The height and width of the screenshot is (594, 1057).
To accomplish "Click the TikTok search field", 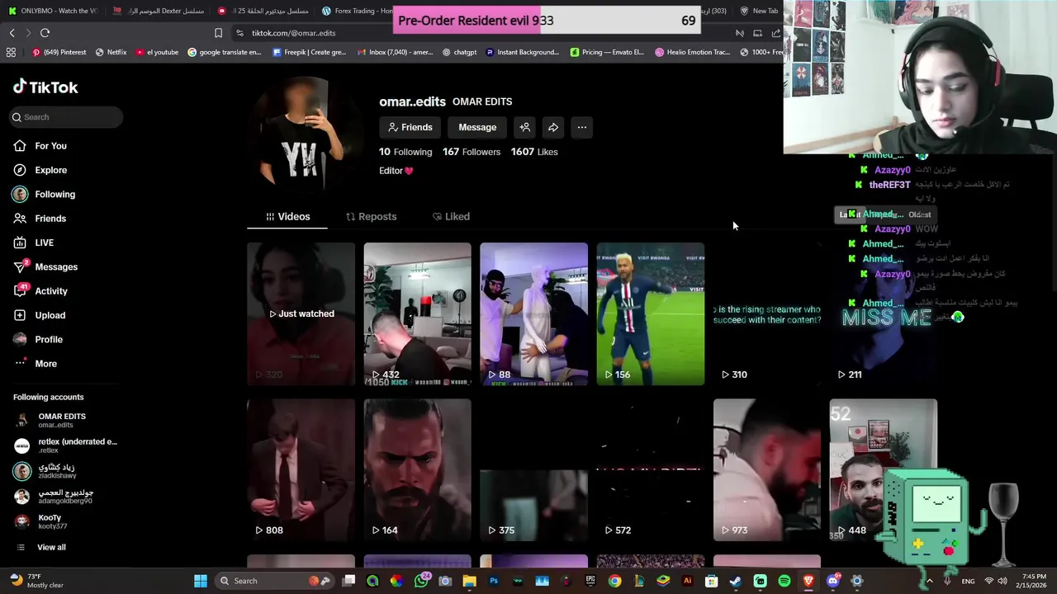I will (66, 117).
